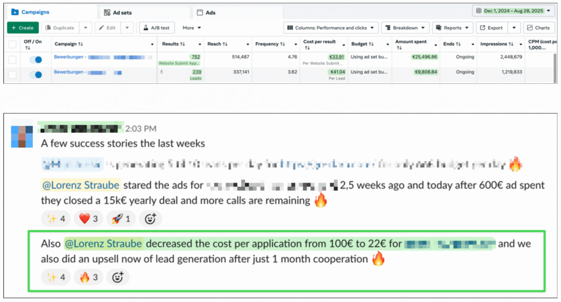Viewport: 561px width, 302px height.
Task: Toggle off the first Bewerbungen campaign
Action: tap(35, 59)
